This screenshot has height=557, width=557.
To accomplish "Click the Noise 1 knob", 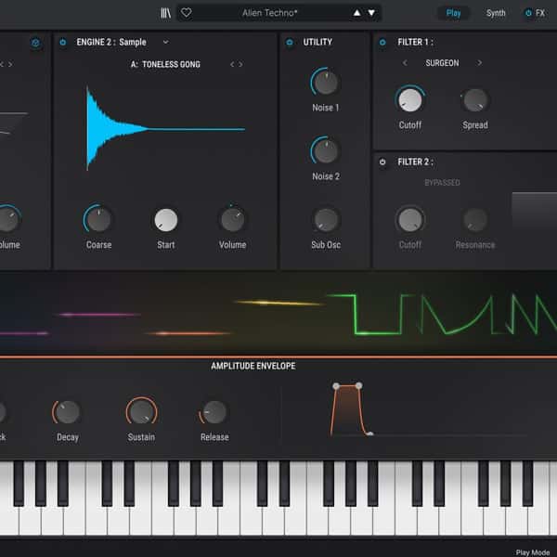I will tap(325, 83).
